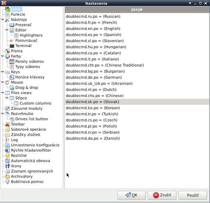The width and height of the screenshot is (210, 203).
Task: Click the Archivátory icon
Action: (x=8, y=177)
